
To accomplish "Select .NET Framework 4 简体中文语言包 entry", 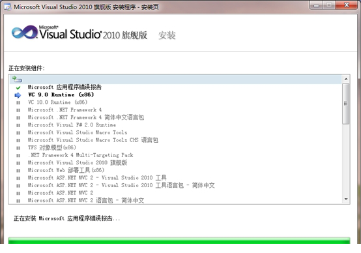I will 86,117.
